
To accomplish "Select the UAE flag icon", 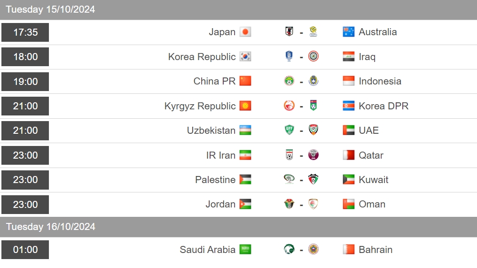I will tap(348, 130).
